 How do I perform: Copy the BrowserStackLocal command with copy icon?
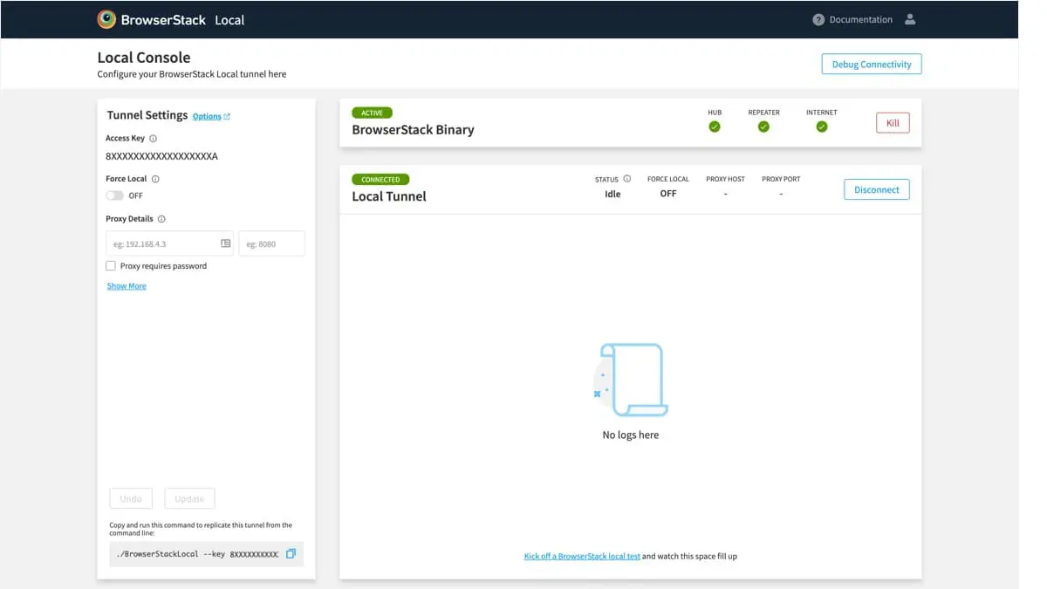(291, 554)
